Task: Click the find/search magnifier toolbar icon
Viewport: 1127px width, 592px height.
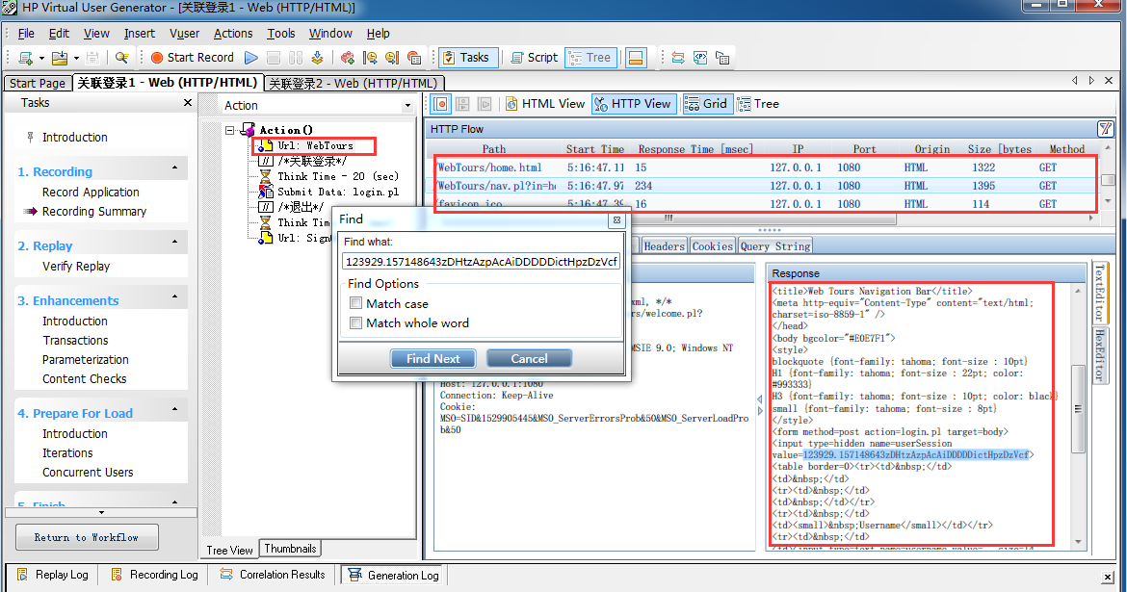Action: 122,58
